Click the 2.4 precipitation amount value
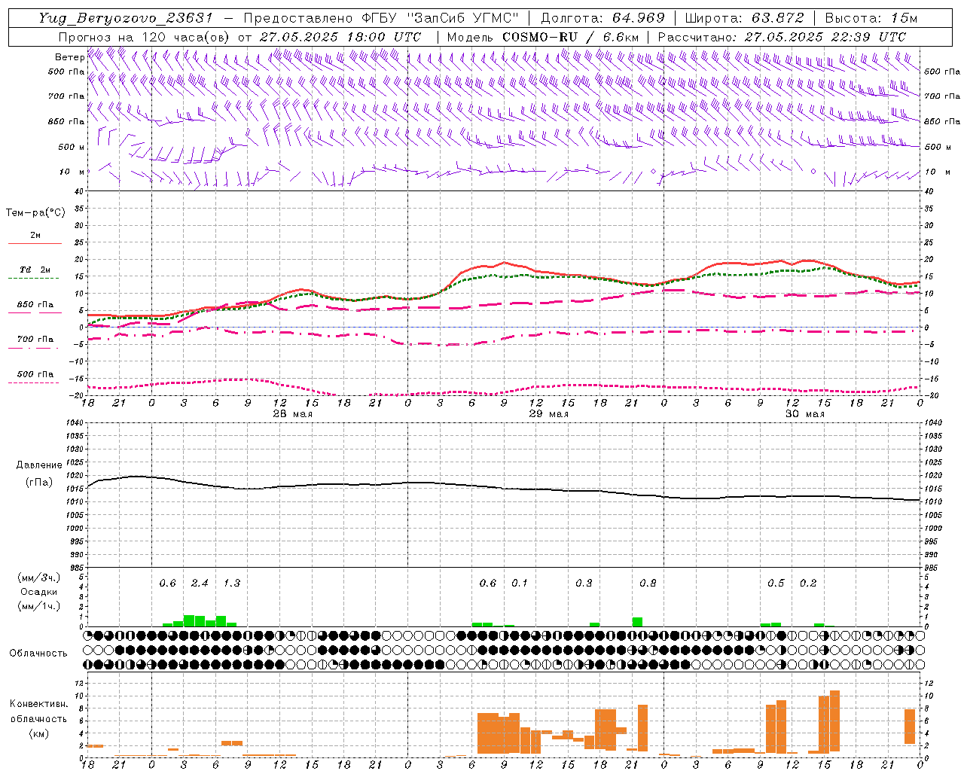This screenshot has height=771, width=964. [x=200, y=583]
